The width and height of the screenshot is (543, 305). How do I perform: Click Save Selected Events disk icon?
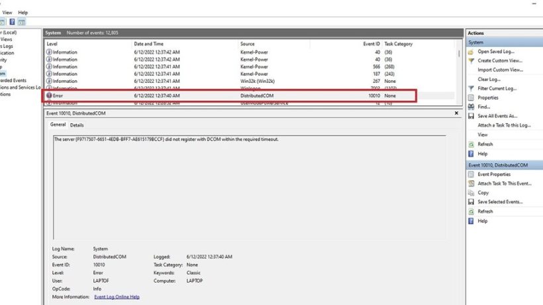coord(471,202)
